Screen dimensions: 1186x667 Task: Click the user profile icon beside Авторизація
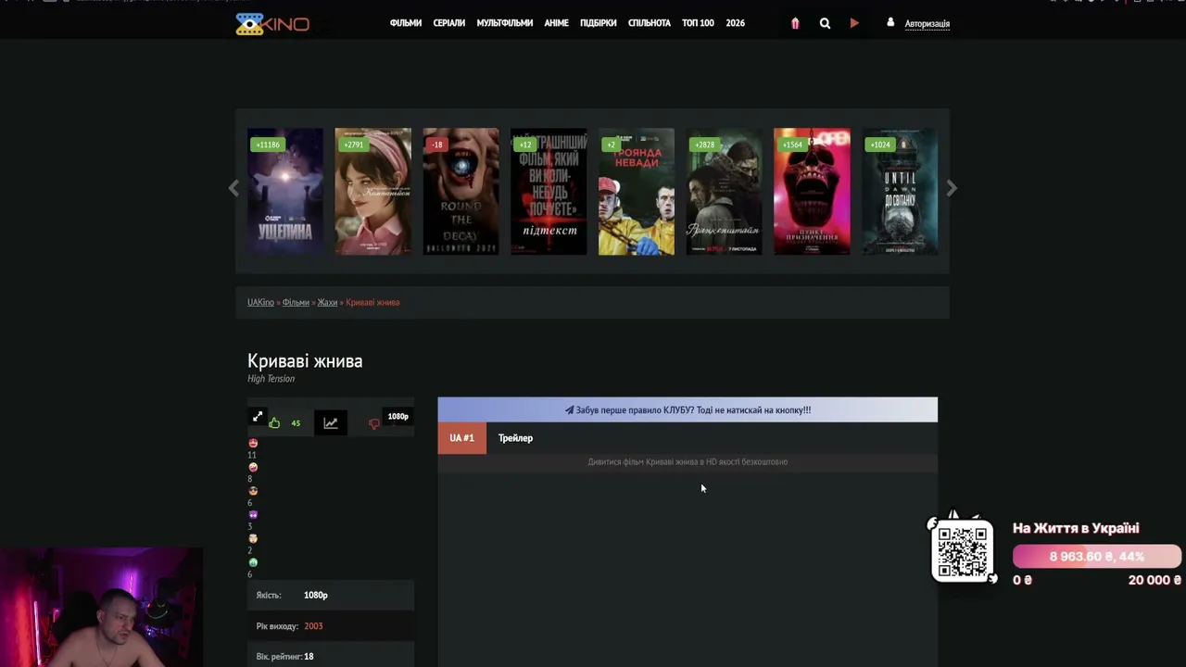[x=890, y=22]
